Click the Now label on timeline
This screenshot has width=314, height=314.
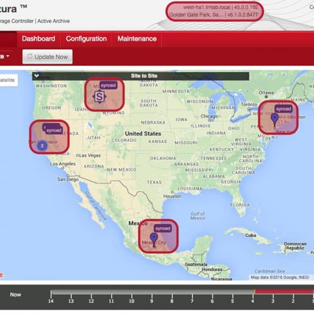pyautogui.click(x=16, y=295)
